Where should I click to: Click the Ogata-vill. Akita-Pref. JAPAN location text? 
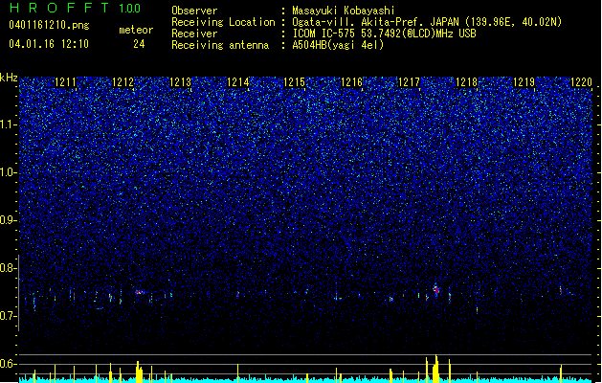pos(427,22)
